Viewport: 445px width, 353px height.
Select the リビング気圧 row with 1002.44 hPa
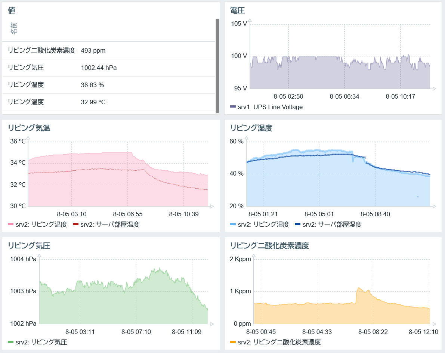[x=109, y=68]
